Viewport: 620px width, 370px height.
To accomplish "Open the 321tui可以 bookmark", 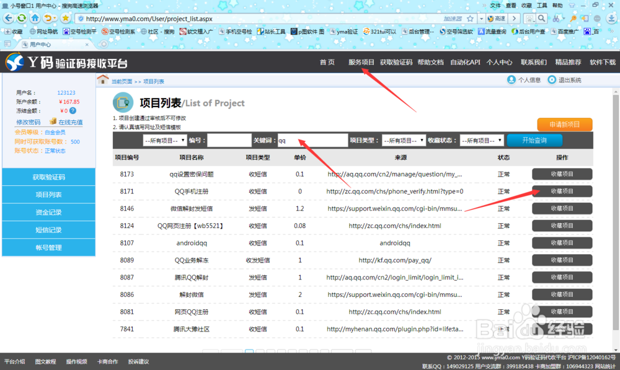I will (379, 32).
